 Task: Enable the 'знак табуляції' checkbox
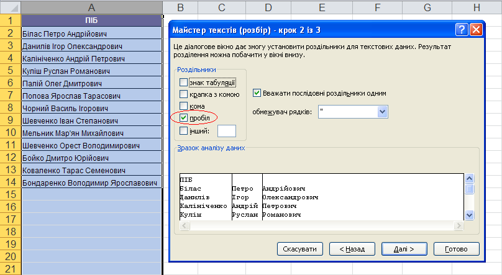[183, 83]
